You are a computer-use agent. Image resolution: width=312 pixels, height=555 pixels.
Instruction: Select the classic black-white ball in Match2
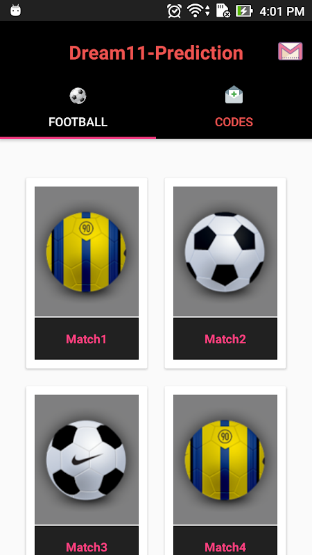tap(225, 252)
